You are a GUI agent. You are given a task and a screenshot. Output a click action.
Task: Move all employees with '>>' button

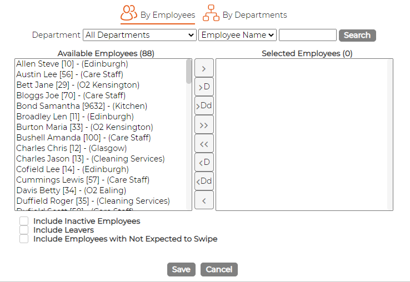[204, 125]
